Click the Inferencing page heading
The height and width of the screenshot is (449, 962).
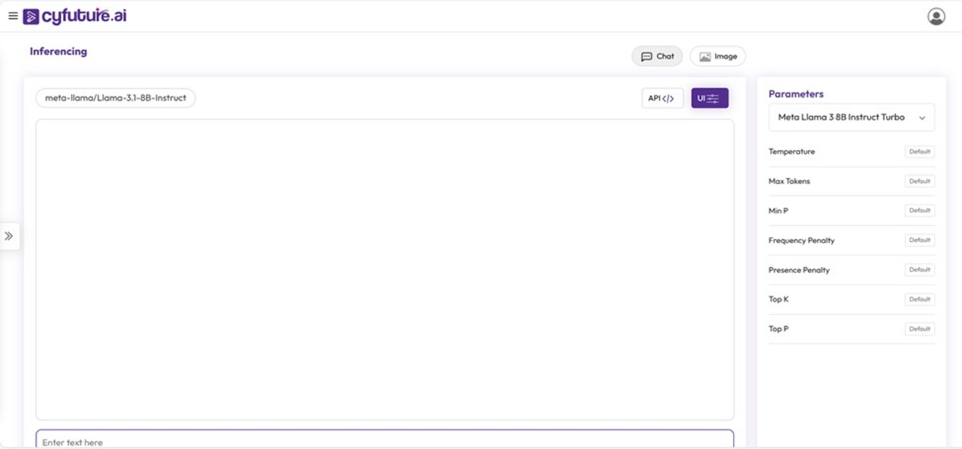[58, 51]
